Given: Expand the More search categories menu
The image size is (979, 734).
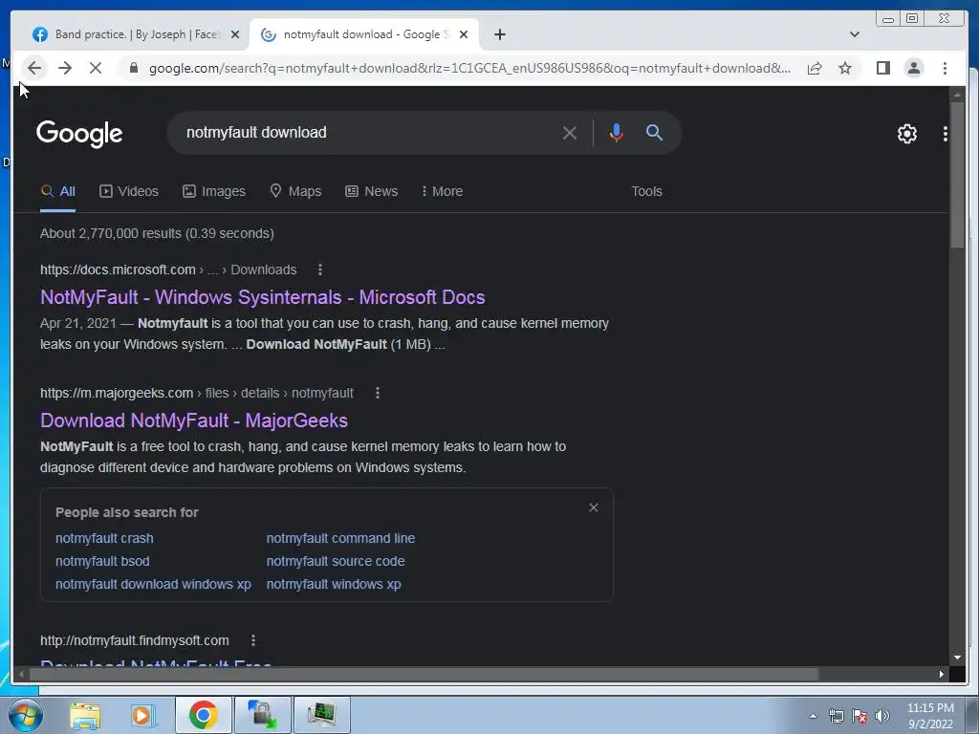Looking at the screenshot, I should point(442,191).
